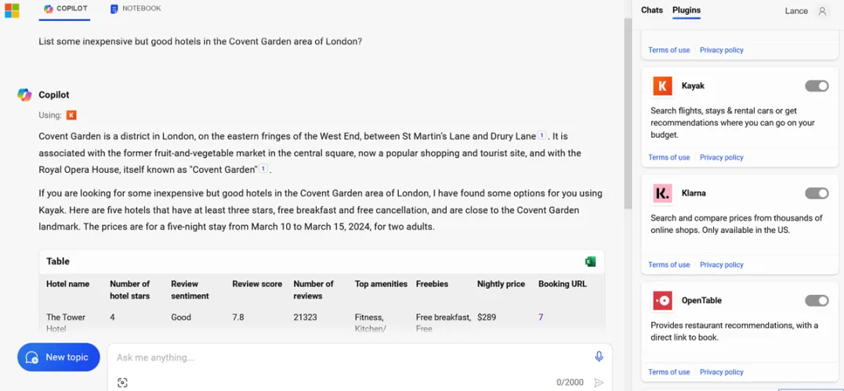Click the microphone voice input icon
Viewport: 844px width, 391px height.
click(x=599, y=357)
